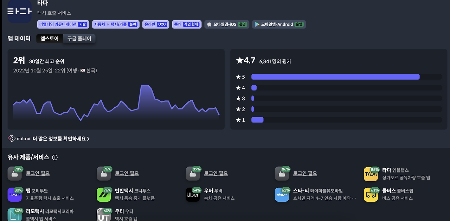Click the 반반택시 green icon
Screen dimensions: 450x221
click(104, 195)
